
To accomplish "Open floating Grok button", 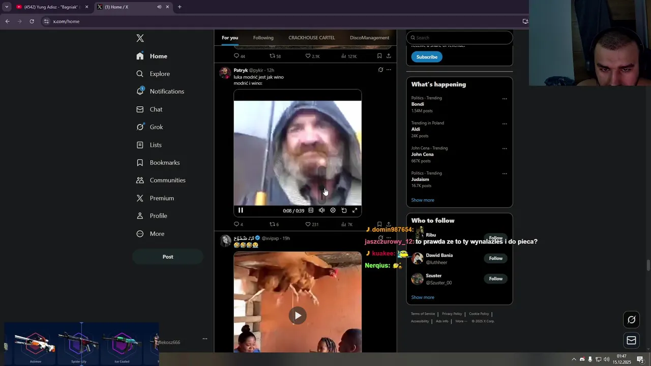I will 631,320.
